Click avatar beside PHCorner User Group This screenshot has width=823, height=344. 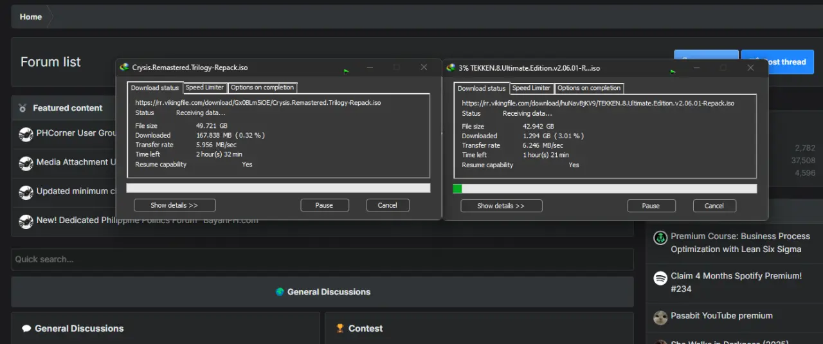coord(26,134)
